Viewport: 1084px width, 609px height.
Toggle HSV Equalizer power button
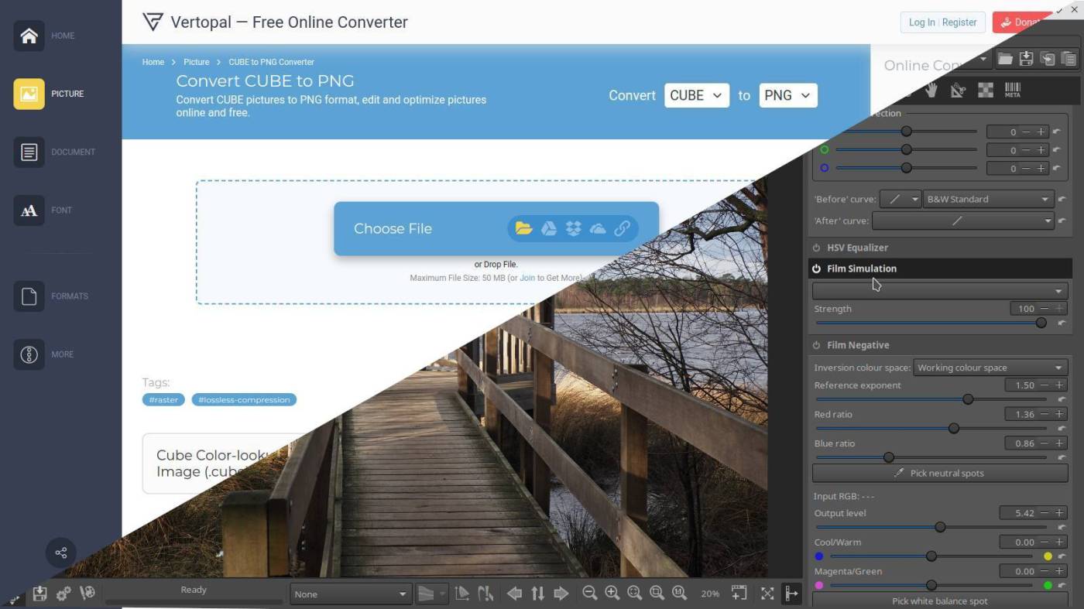[x=816, y=248]
